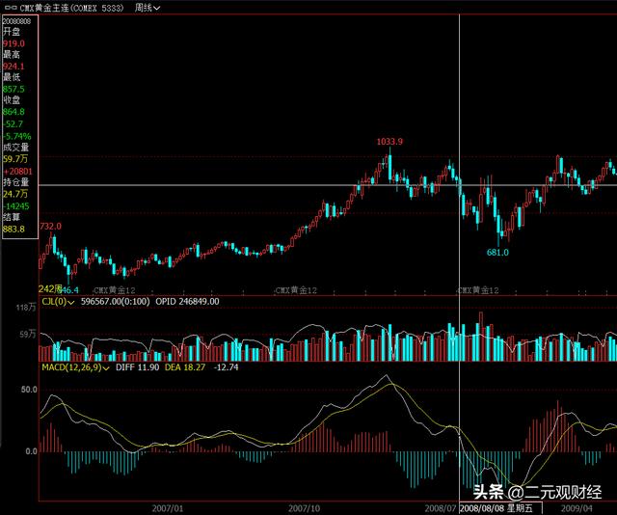This screenshot has width=617, height=515.
Task: Click the OPID 246849.00 open interest value
Action: pos(188,301)
